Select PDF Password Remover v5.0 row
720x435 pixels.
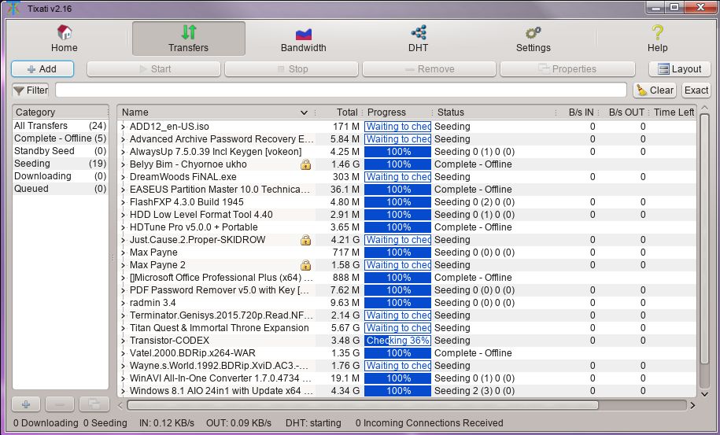(x=407, y=290)
